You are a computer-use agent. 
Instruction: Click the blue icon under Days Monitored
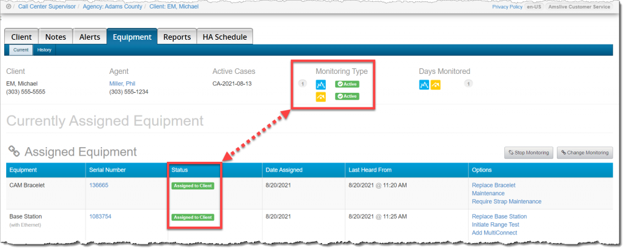click(424, 84)
